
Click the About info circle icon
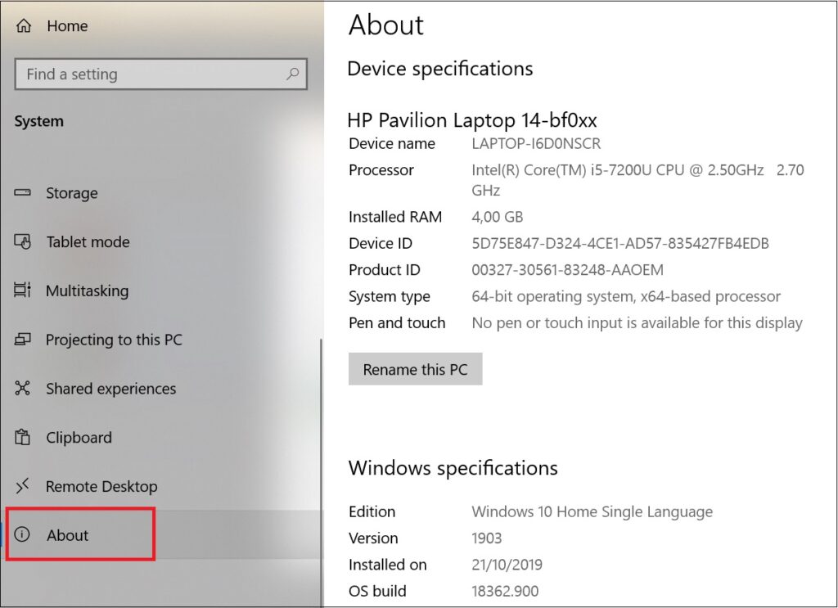(24, 535)
